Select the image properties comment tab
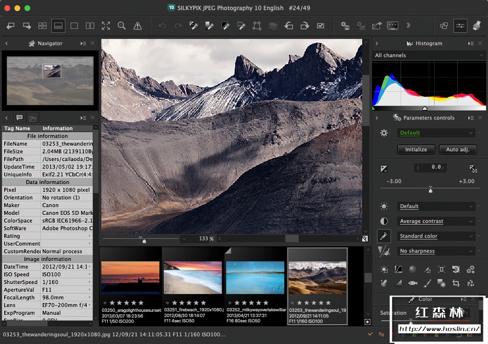This screenshot has width=488, height=344. (x=19, y=118)
